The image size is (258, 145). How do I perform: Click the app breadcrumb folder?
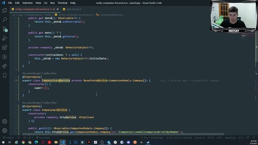point(21,15)
